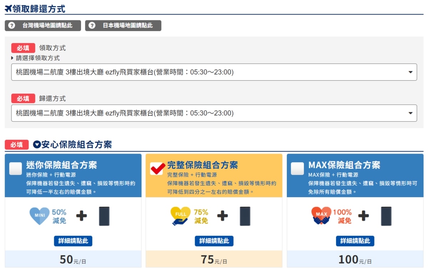Click the question mark icon on 日本機場地圖請點此
This screenshot has height=273, width=428.
(x=92, y=26)
